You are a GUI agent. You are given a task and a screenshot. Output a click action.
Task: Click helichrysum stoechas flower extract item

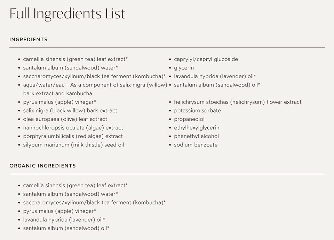238,102
